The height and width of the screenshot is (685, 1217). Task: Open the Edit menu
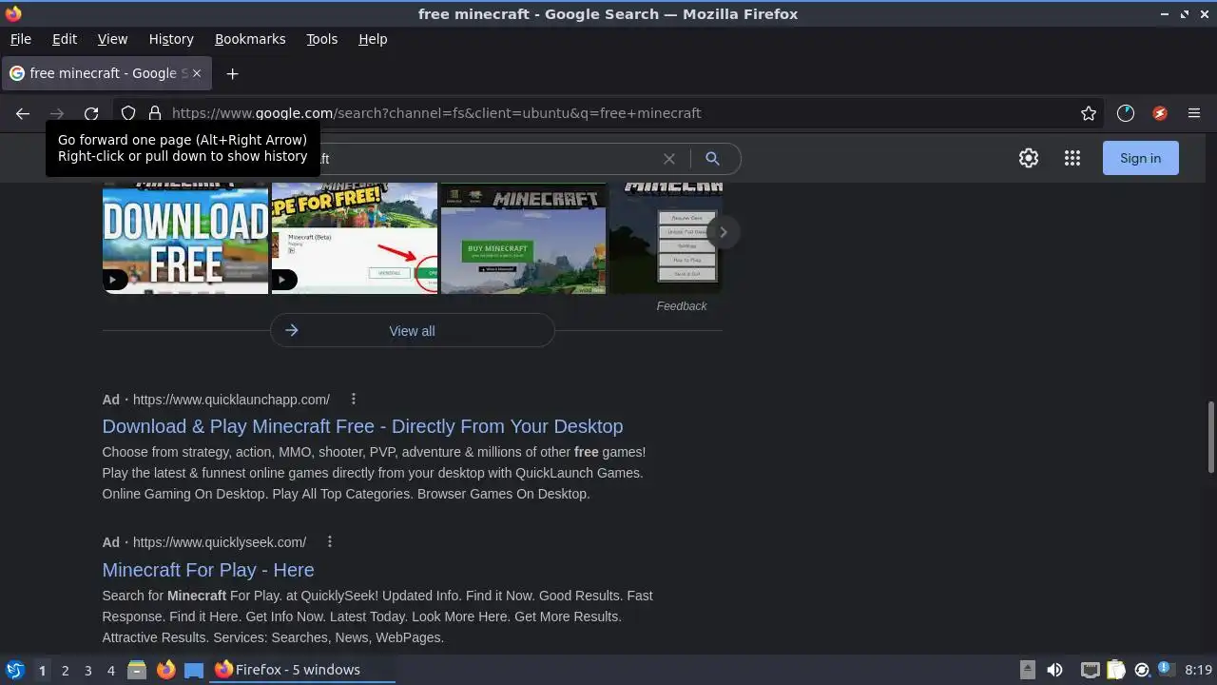[x=65, y=39]
